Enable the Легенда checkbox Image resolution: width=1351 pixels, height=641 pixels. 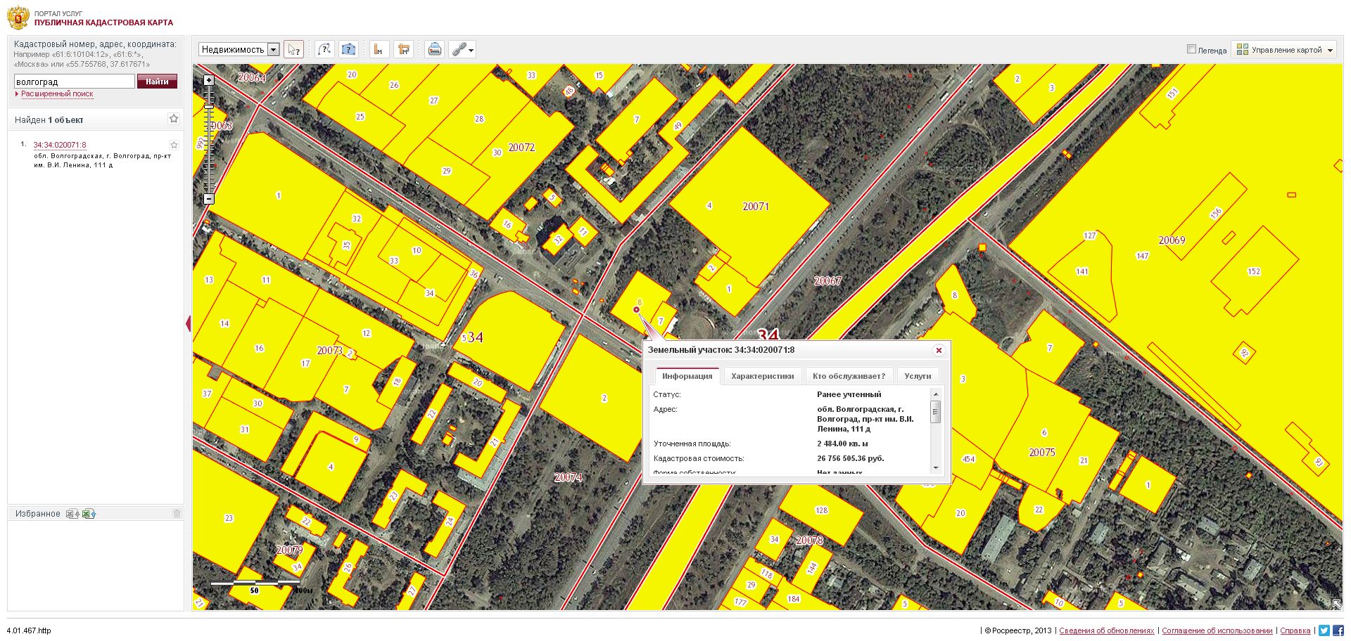tap(1191, 49)
